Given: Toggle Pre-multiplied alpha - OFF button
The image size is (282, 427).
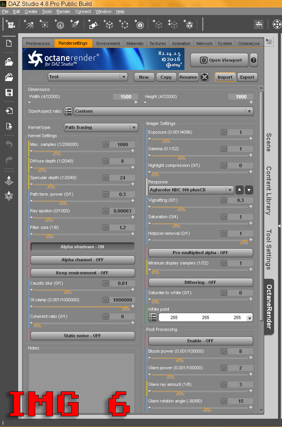Looking at the screenshot, I should pos(201,253).
